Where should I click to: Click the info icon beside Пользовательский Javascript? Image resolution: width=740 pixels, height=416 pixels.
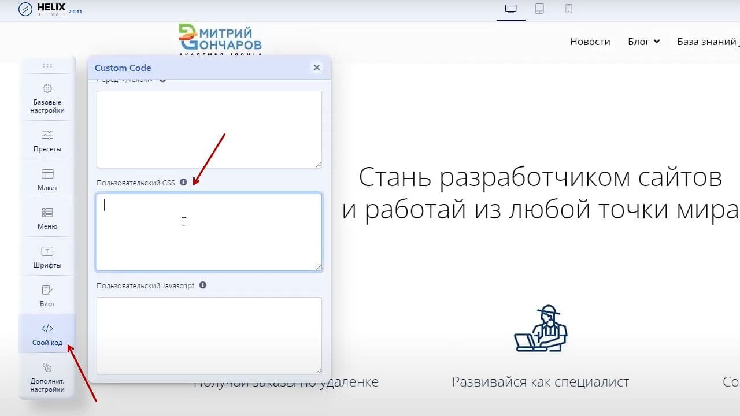coord(202,285)
